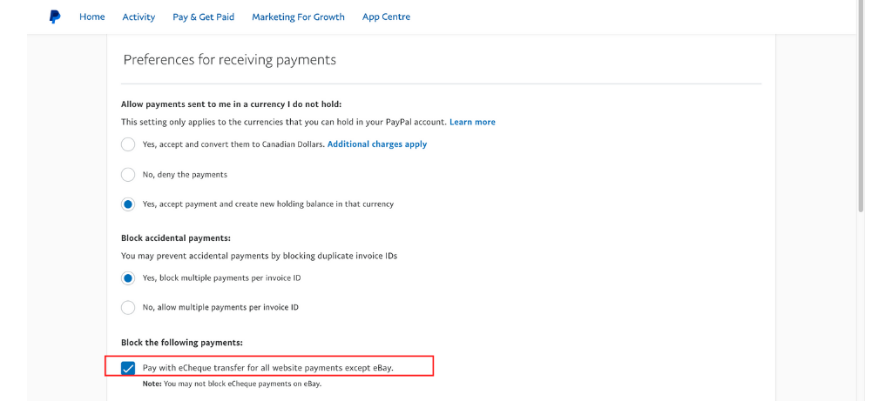Choose allow multiple payments per invoice radio
Screen dimensions: 892x401
click(128, 308)
